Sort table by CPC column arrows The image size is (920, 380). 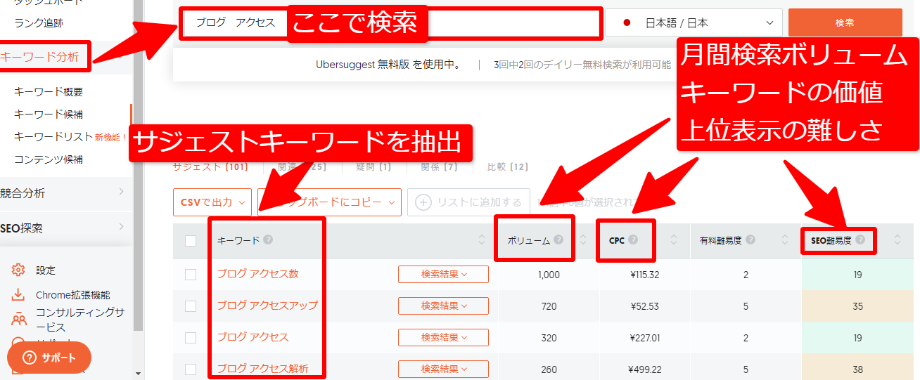pos(674,240)
